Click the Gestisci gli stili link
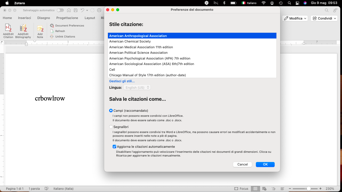Screen dimensions: 342x192 click(x=122, y=81)
